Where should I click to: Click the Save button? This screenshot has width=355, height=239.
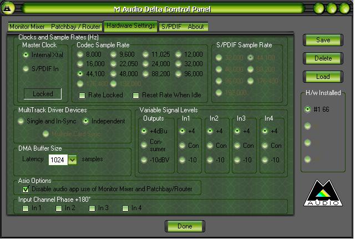(x=323, y=40)
